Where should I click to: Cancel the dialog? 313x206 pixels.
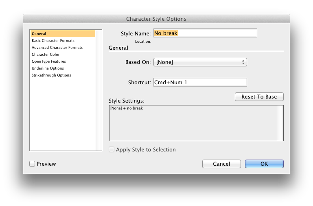(221, 164)
